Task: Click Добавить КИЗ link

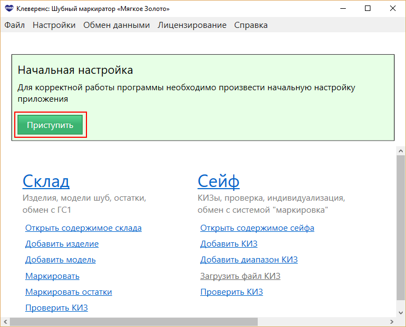Action: (229, 244)
